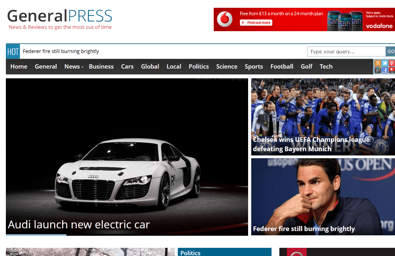
Task: Visit the Facebook page icon
Action: point(385,70)
